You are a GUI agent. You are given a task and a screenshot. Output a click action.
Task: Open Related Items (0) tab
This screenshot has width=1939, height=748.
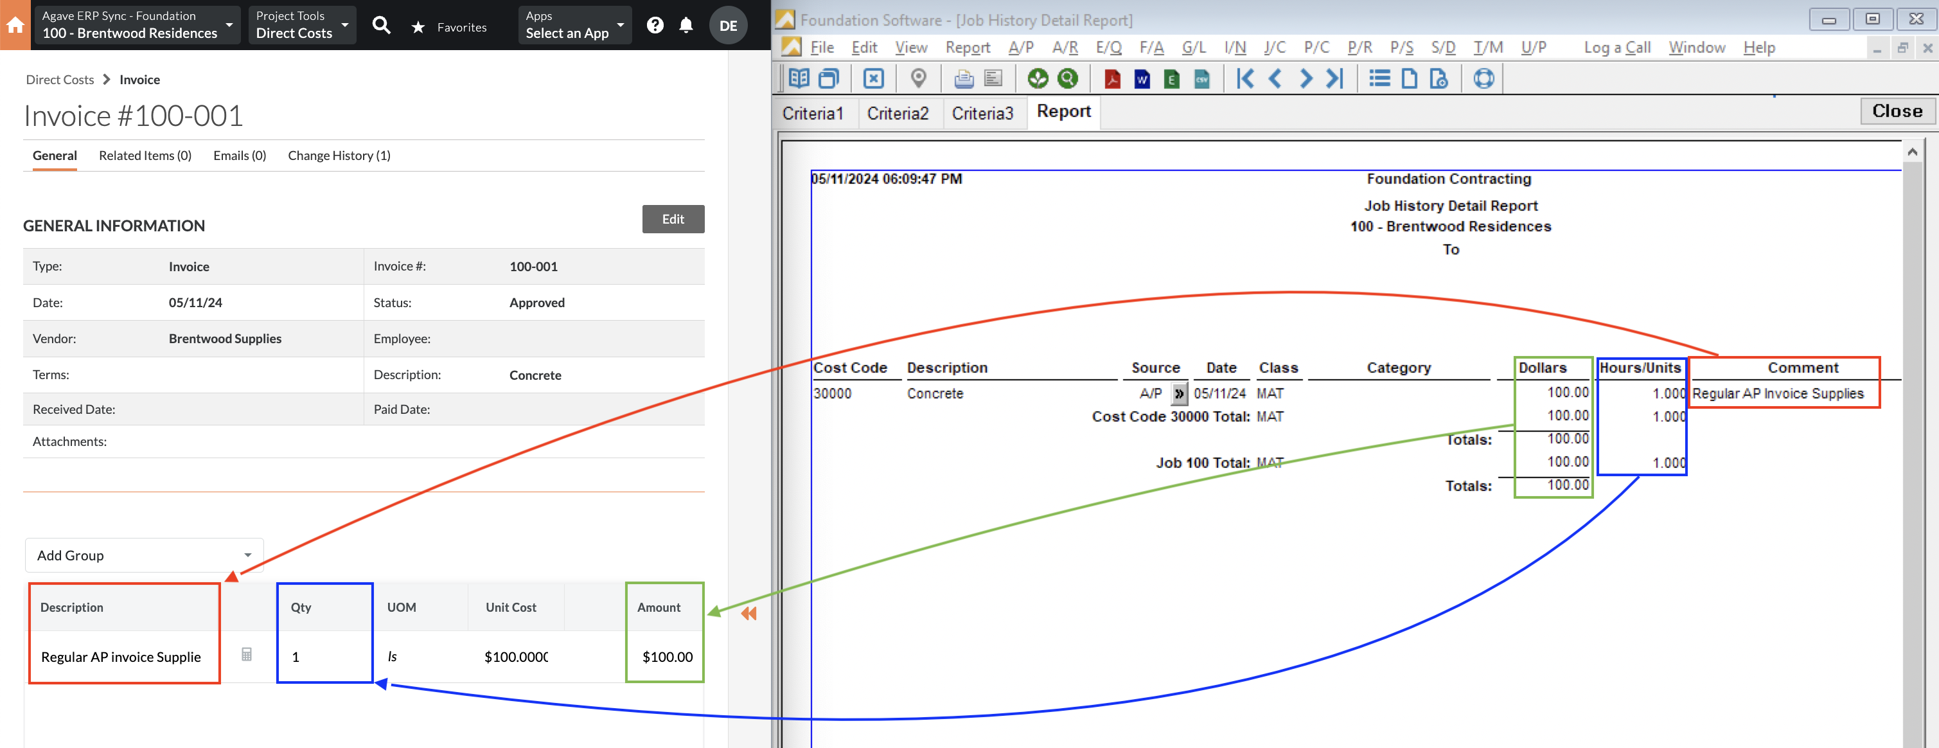(145, 156)
